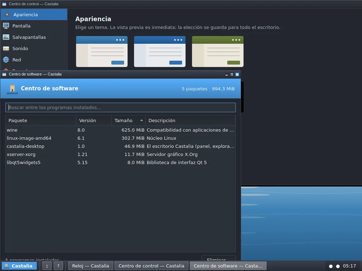Image resolution: width=362 pixels, height=271 pixels.
Task: Click the 46.9 MiB size cell
Action: (x=134, y=146)
